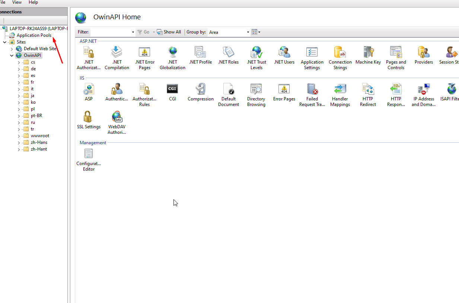
Task: Open IIS Authorization Rules feature
Action: pyautogui.click(x=144, y=95)
